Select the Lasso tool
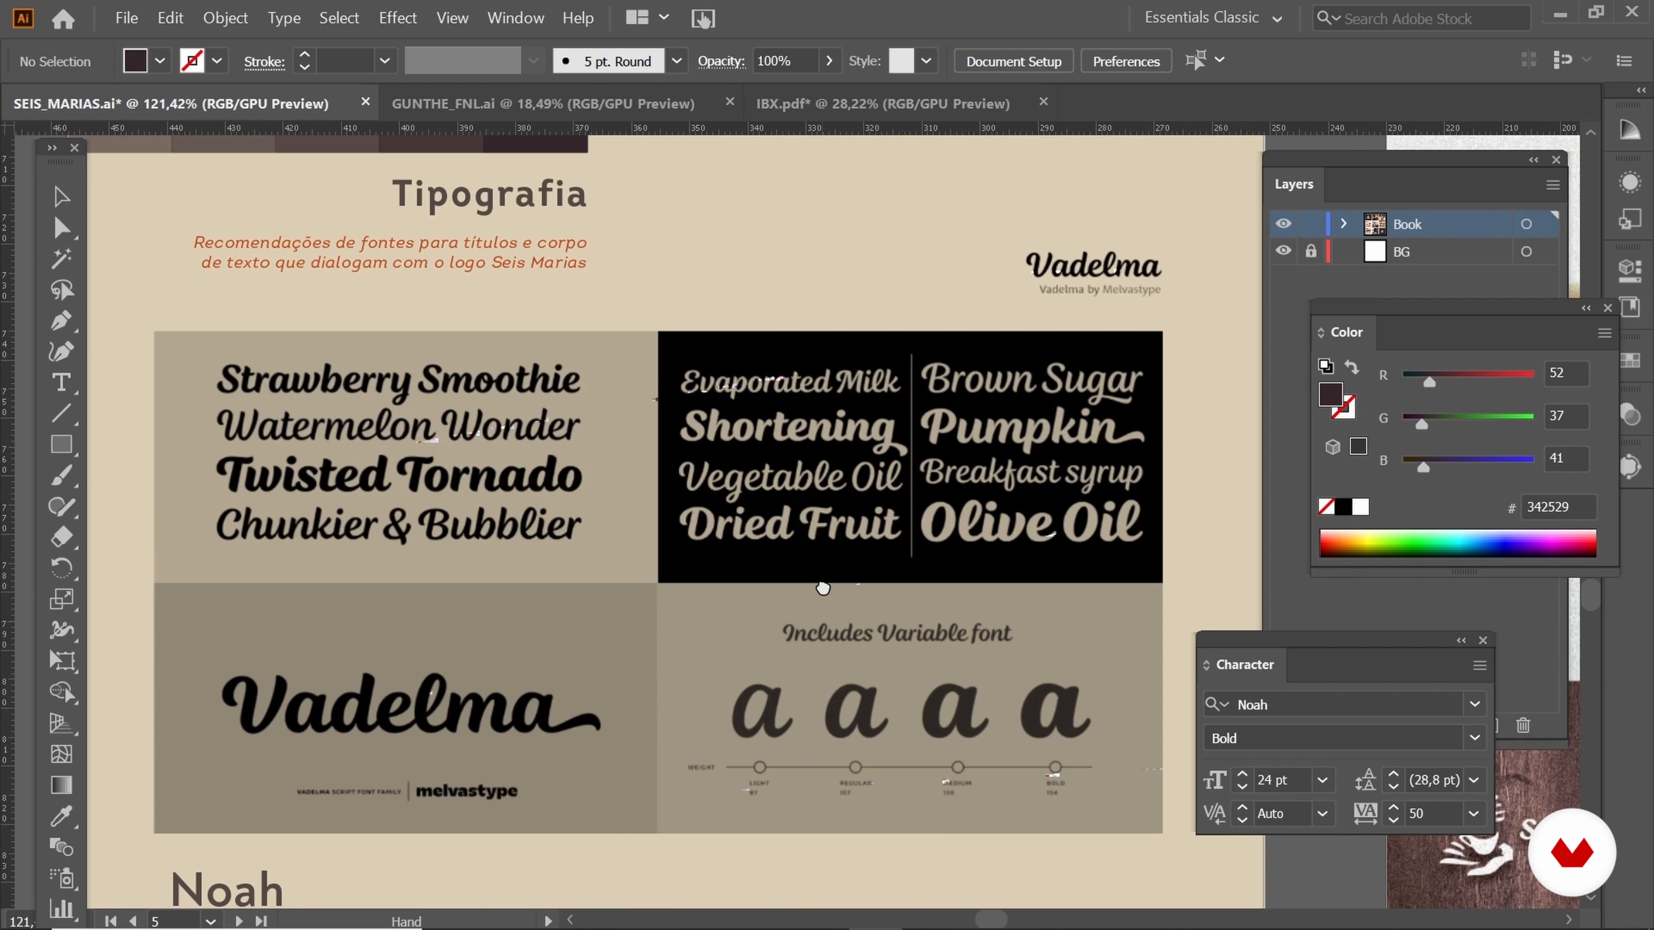This screenshot has height=930, width=1654. pyautogui.click(x=62, y=289)
